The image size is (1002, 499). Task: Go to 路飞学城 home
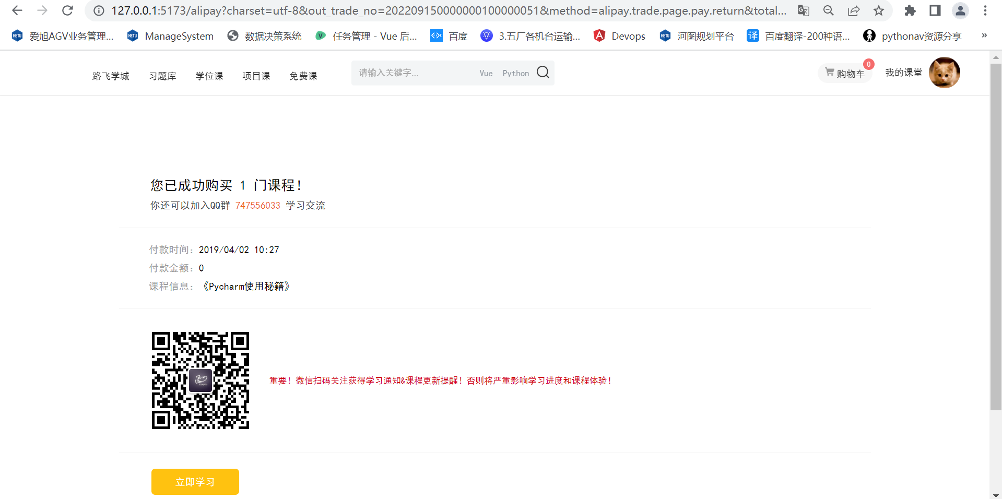click(111, 76)
